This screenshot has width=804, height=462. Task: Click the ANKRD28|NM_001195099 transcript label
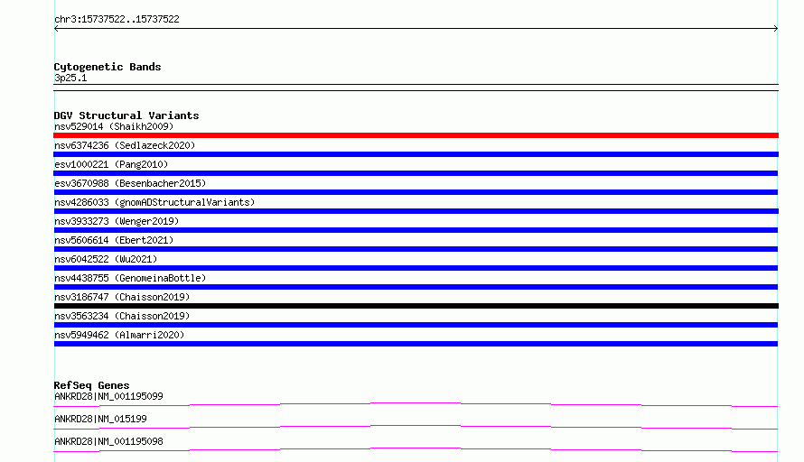click(x=108, y=396)
